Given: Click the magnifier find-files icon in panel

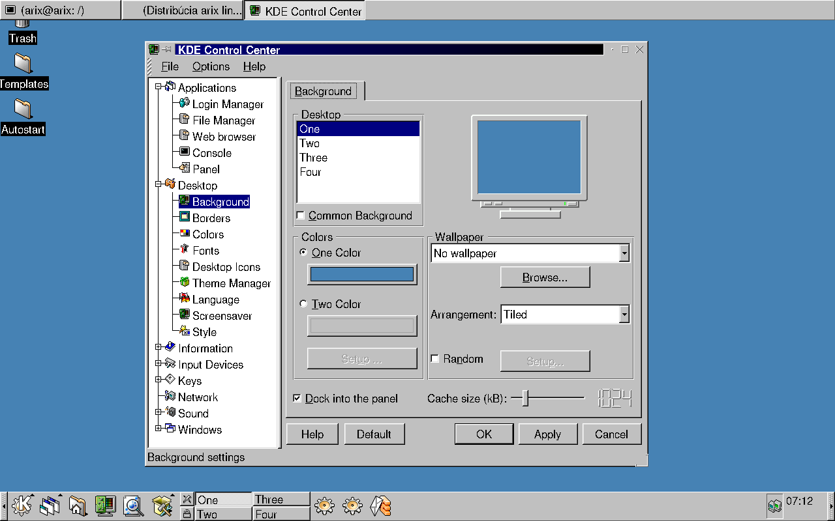Looking at the screenshot, I should coord(133,505).
